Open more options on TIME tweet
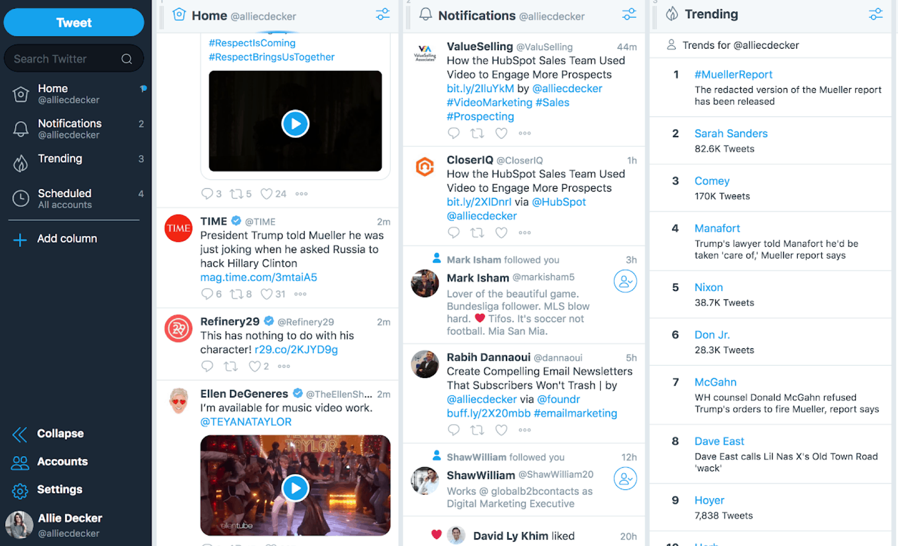 pos(300,294)
